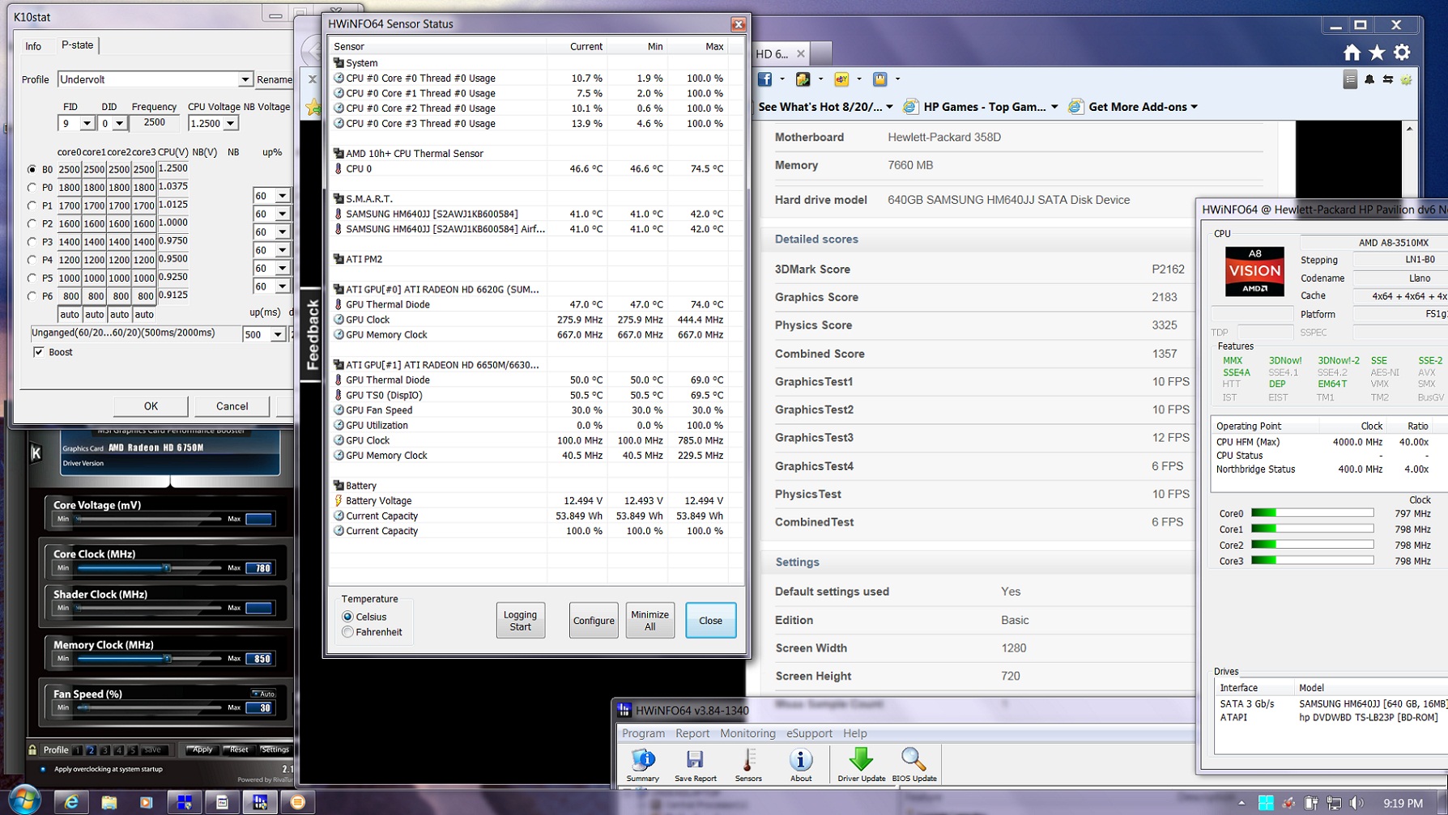Click the volume speaker tray icon
The height and width of the screenshot is (815, 1448).
pos(1356,803)
